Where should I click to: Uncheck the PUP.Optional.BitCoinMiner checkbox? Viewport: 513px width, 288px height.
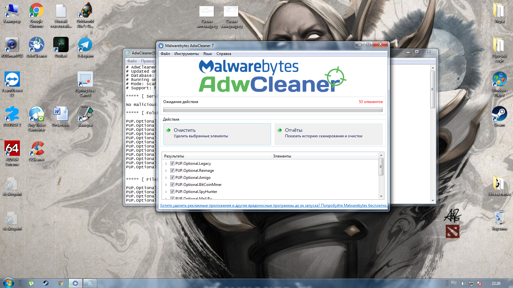coord(172,185)
